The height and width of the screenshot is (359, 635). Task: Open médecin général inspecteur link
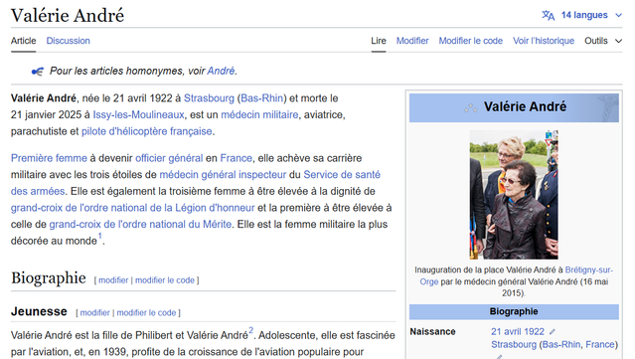[223, 175]
